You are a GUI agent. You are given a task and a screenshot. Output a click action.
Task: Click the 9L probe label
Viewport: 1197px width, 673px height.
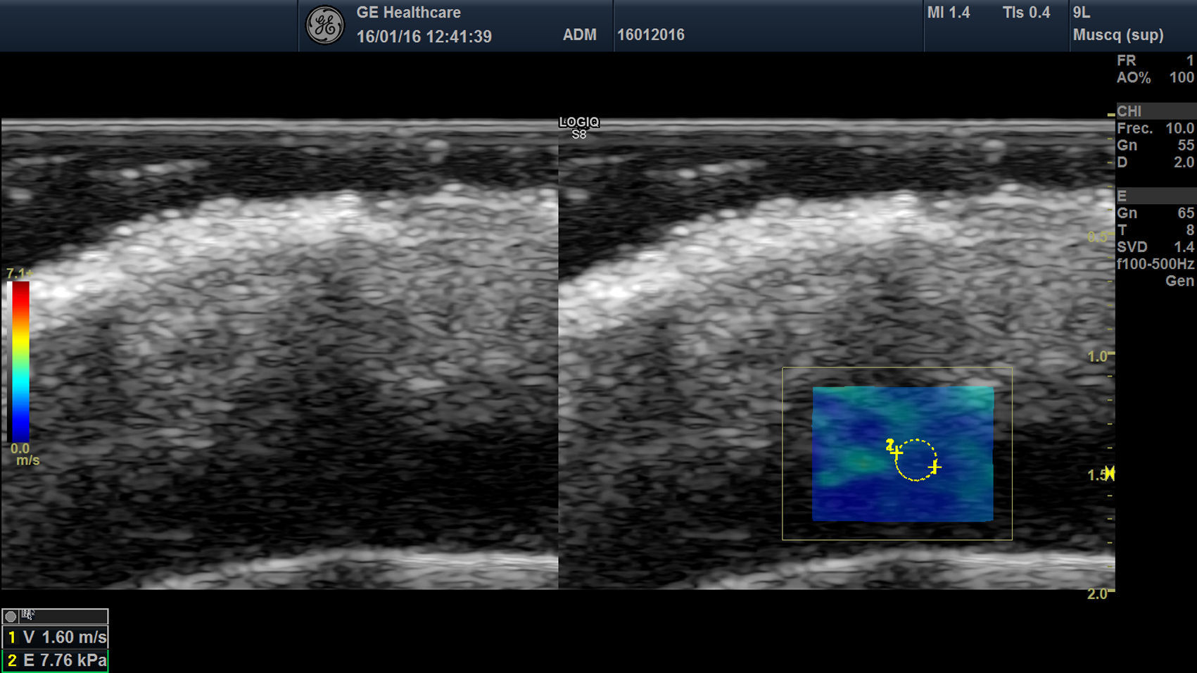point(1082,13)
